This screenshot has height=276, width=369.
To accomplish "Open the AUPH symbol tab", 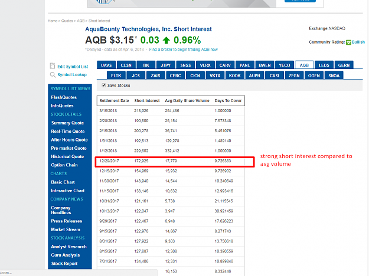I will coord(254,75).
